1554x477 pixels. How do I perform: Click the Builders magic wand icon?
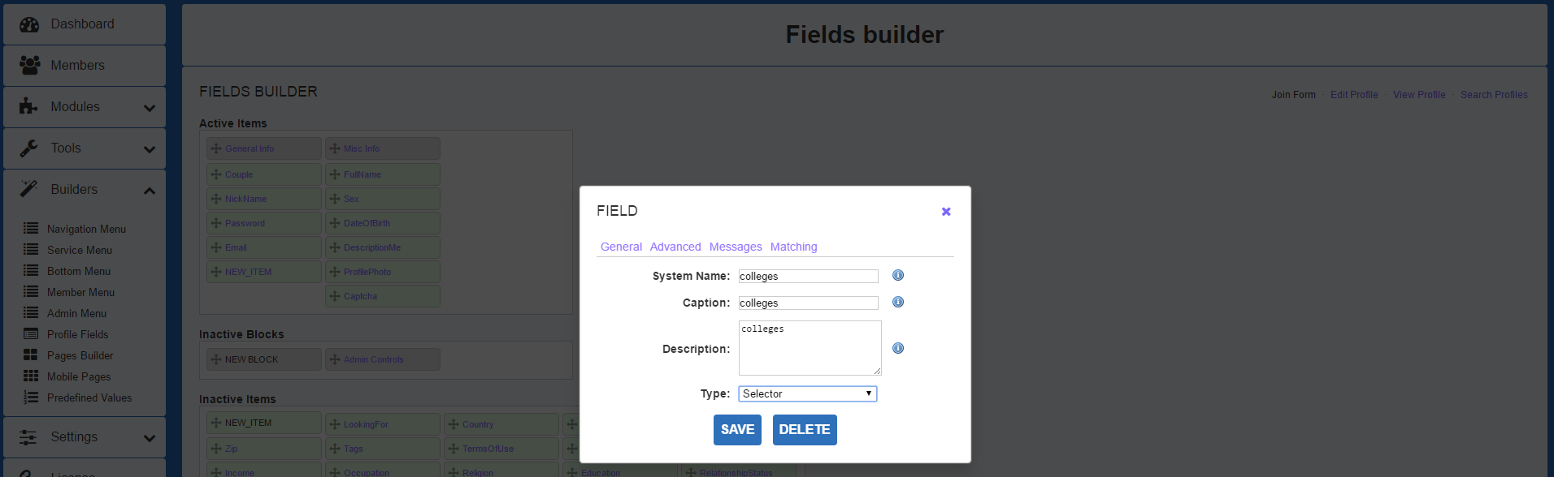click(29, 189)
